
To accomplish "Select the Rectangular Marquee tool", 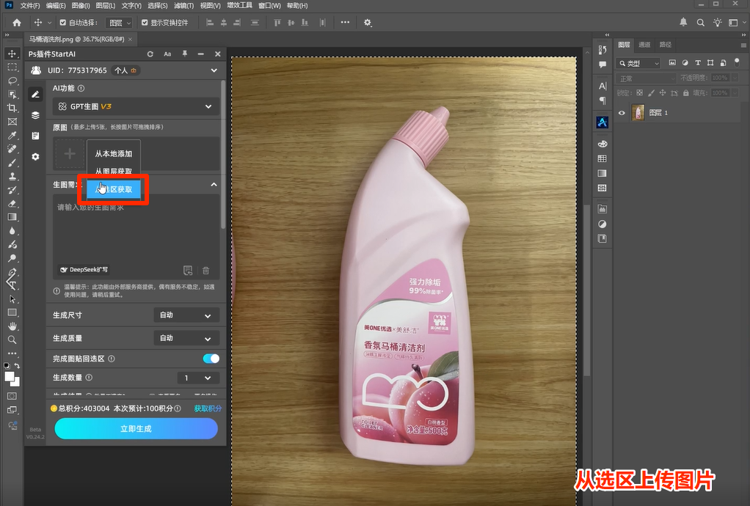I will (x=12, y=67).
